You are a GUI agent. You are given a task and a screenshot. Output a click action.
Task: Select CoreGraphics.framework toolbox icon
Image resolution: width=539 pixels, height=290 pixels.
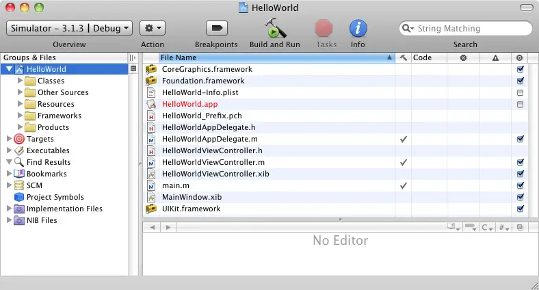[151, 69]
